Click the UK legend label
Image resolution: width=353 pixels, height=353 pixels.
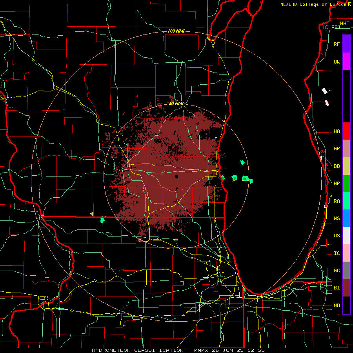(337, 62)
